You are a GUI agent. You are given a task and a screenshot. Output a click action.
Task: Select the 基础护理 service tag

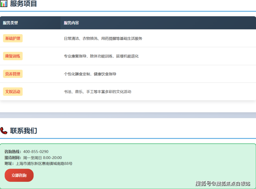pos(13,38)
